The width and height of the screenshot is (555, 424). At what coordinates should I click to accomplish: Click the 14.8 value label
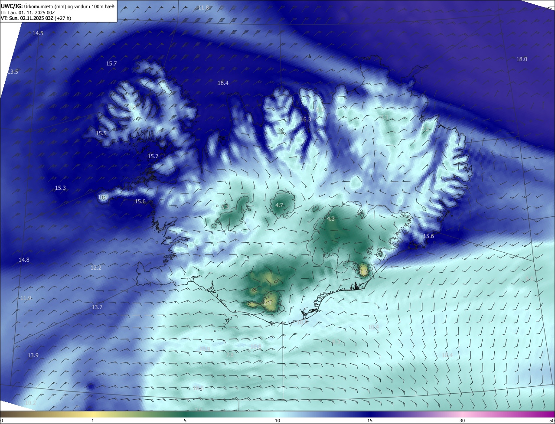[24, 260]
